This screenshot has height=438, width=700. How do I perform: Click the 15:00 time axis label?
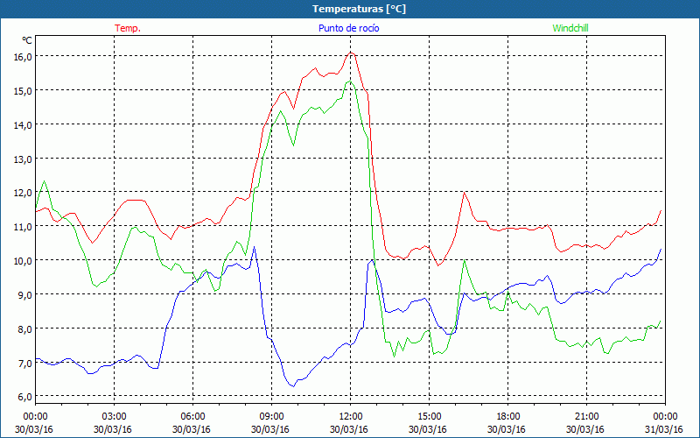click(x=429, y=417)
